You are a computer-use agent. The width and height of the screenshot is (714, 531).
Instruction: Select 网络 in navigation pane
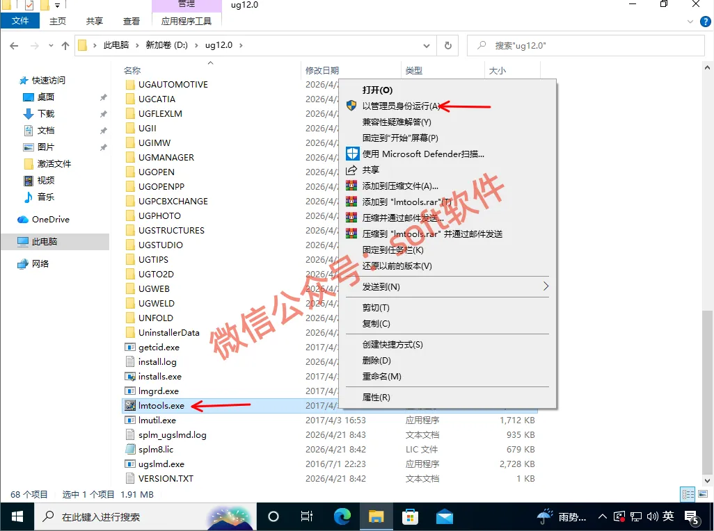point(40,263)
